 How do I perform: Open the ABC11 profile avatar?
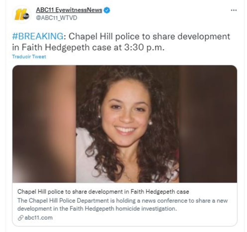tap(22, 14)
